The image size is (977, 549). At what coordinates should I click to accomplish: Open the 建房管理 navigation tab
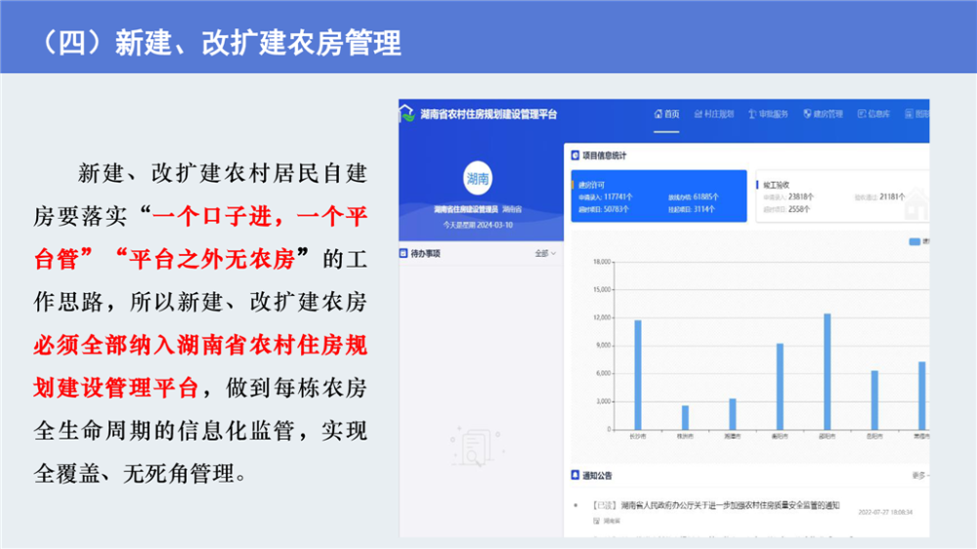pyautogui.click(x=823, y=114)
